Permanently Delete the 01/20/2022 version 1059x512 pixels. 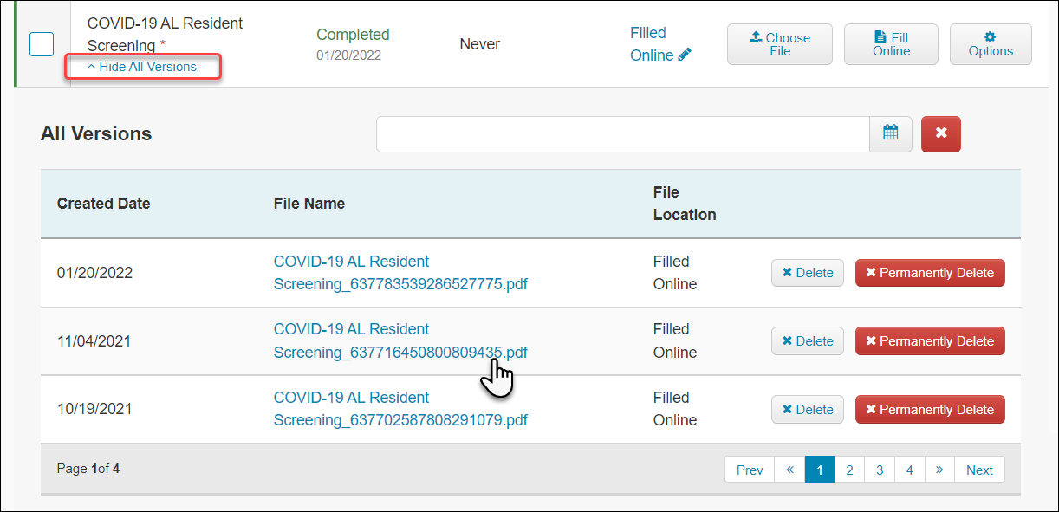(930, 273)
